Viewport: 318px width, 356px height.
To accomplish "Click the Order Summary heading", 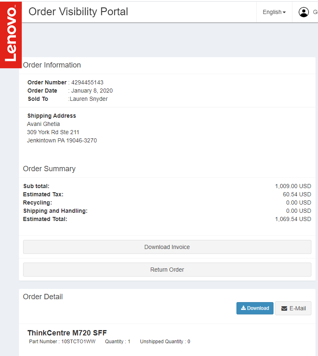I will 49,169.
